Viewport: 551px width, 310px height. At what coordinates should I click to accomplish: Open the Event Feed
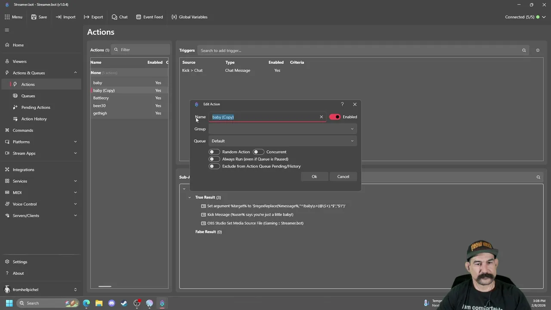pos(149,17)
